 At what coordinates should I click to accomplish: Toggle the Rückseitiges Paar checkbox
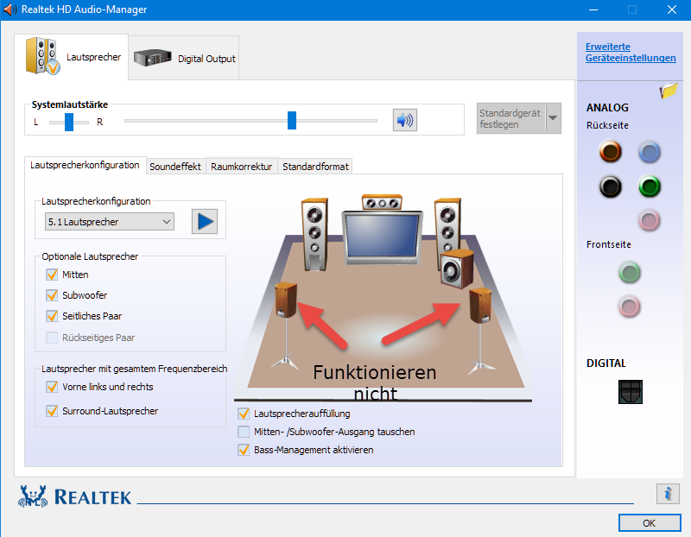click(52, 338)
